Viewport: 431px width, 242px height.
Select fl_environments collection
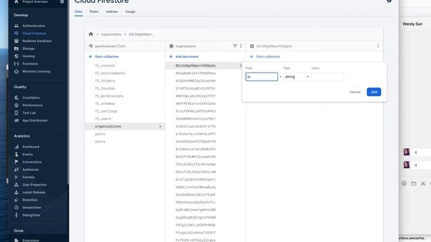pyautogui.click(x=110, y=73)
